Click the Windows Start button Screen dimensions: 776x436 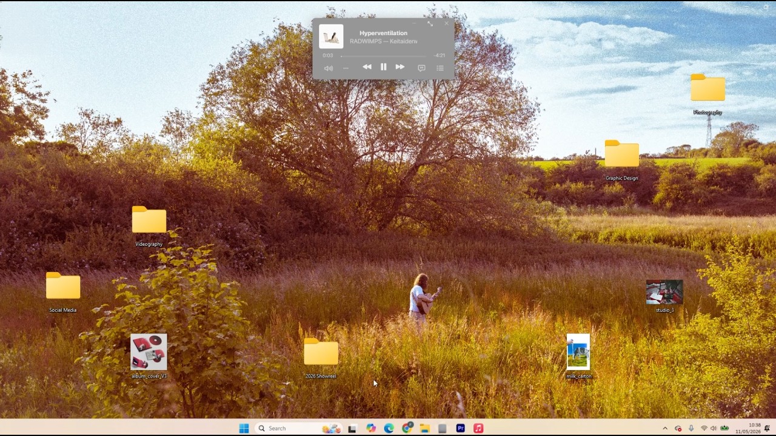tap(244, 428)
